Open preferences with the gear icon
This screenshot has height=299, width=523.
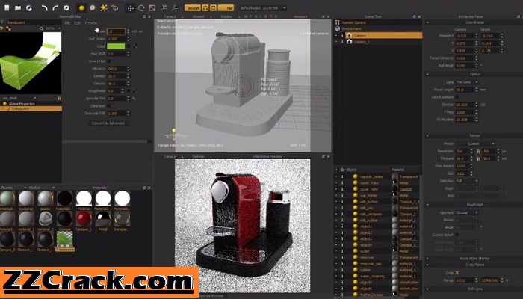pos(66,8)
